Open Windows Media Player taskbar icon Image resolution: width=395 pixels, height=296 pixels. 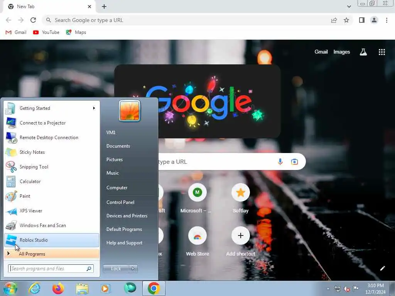pos(106,288)
